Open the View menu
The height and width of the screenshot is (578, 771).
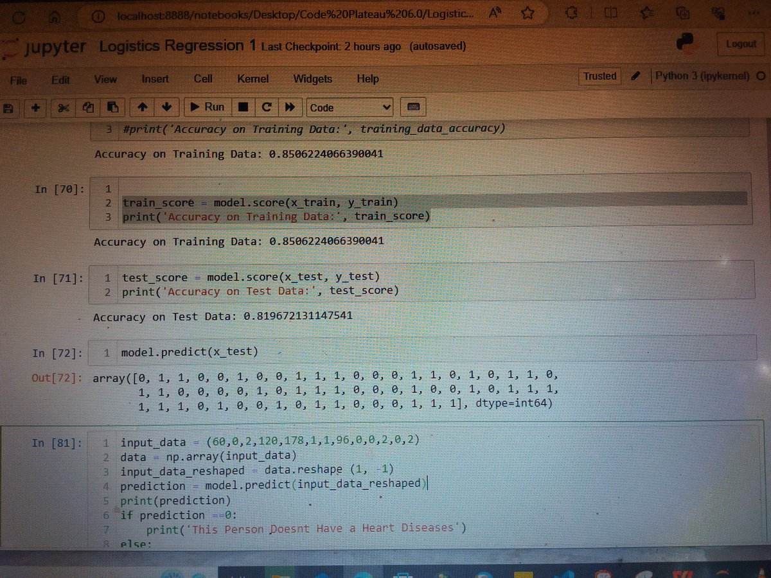[105, 80]
